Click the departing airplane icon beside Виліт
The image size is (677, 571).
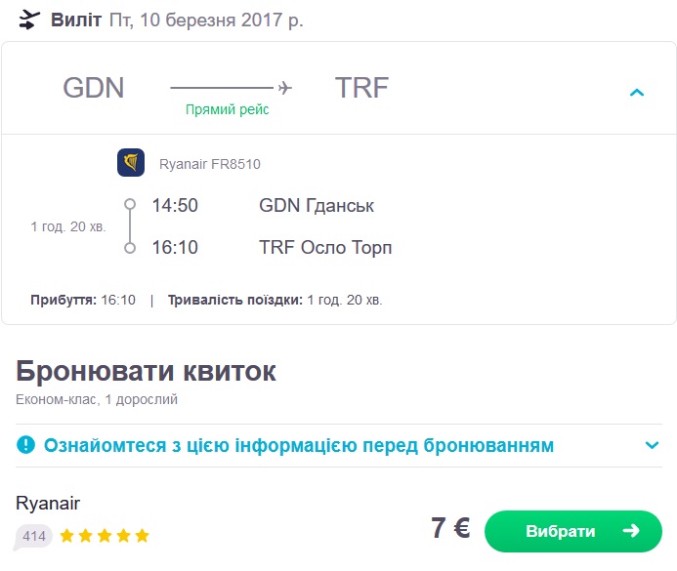pyautogui.click(x=31, y=20)
